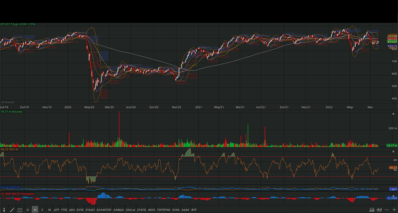Screen dimensions: 398x213
Task: Click the RSI(14) indicator label
Action: coord(11,150)
